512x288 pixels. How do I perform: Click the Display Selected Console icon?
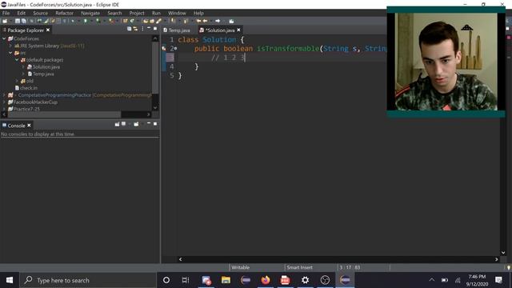pyautogui.click(x=123, y=124)
